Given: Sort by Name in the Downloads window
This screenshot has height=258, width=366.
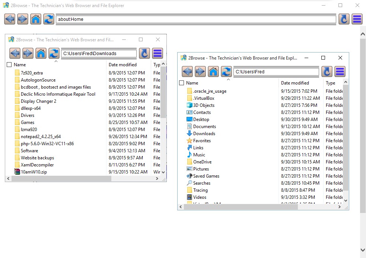Looking at the screenshot, I should (20, 65).
